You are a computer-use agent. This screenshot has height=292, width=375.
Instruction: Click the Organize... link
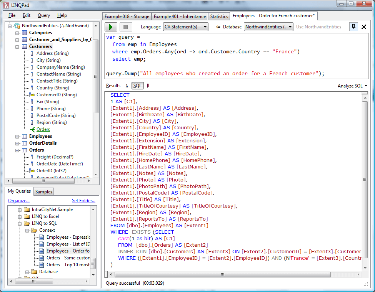[19, 201]
